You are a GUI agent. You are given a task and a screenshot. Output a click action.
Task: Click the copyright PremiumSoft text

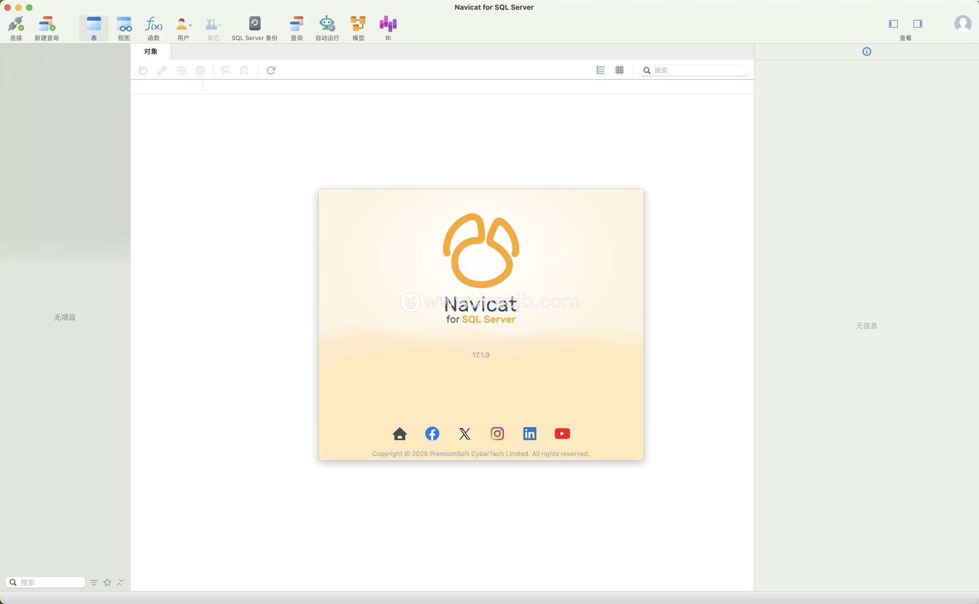[481, 454]
